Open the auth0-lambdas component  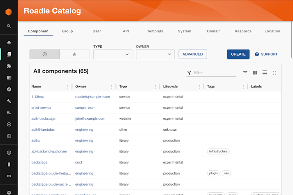pos(43,129)
